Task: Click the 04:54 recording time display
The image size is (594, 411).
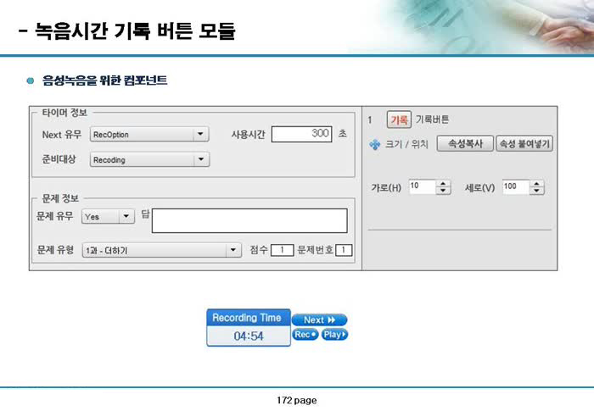Action: (249, 336)
